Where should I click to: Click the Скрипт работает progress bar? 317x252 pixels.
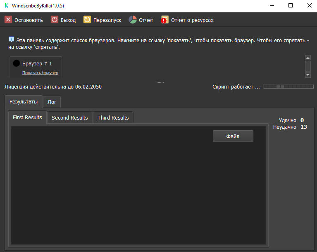[286, 87]
